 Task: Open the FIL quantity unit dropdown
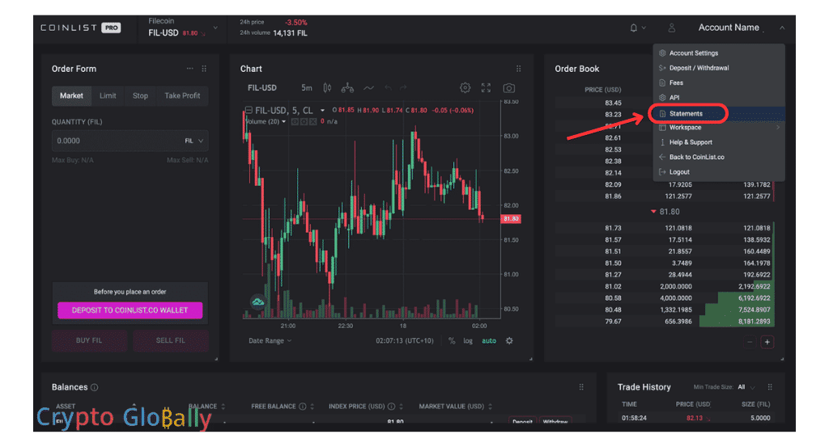pyautogui.click(x=194, y=141)
